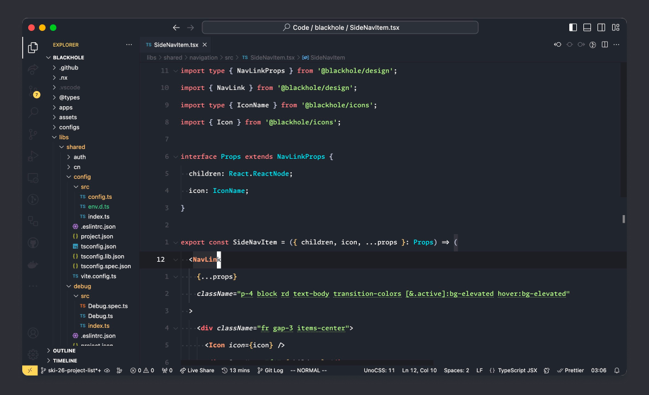Image resolution: width=649 pixels, height=395 pixels.
Task: Go back using the left arrow in title bar
Action: tap(176, 28)
